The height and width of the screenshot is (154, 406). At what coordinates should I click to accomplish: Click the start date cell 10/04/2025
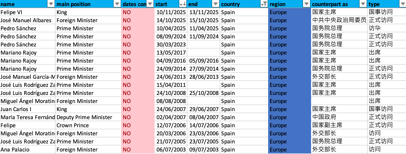click(x=171, y=28)
